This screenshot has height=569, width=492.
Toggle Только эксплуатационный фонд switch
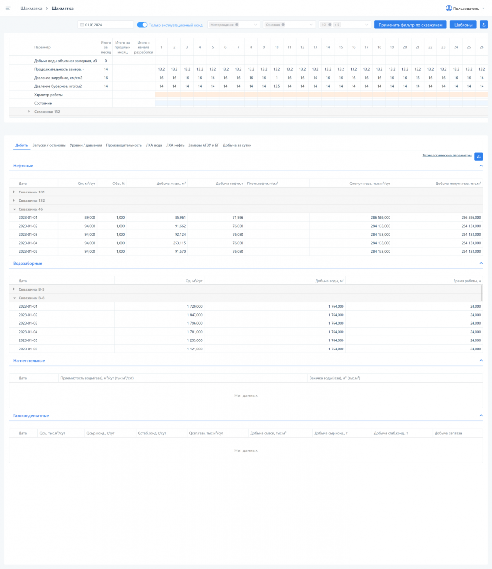142,25
